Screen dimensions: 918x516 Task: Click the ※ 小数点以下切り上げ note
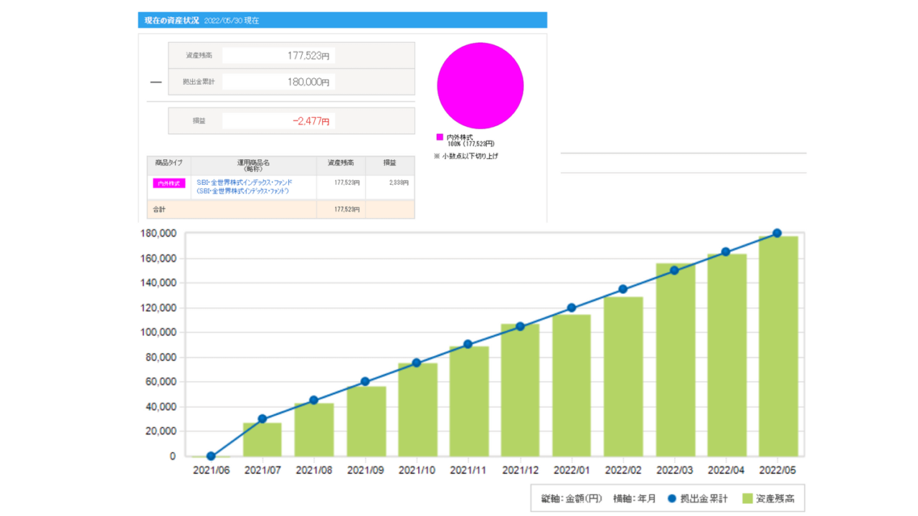[x=465, y=156]
